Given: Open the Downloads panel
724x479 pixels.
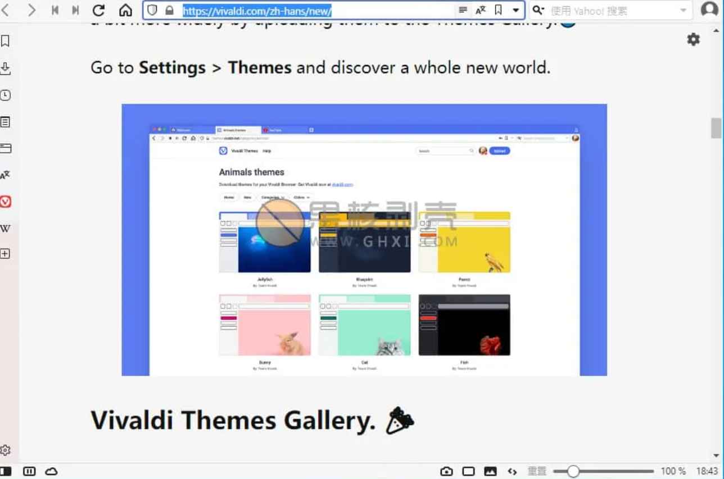Looking at the screenshot, I should tap(6, 69).
